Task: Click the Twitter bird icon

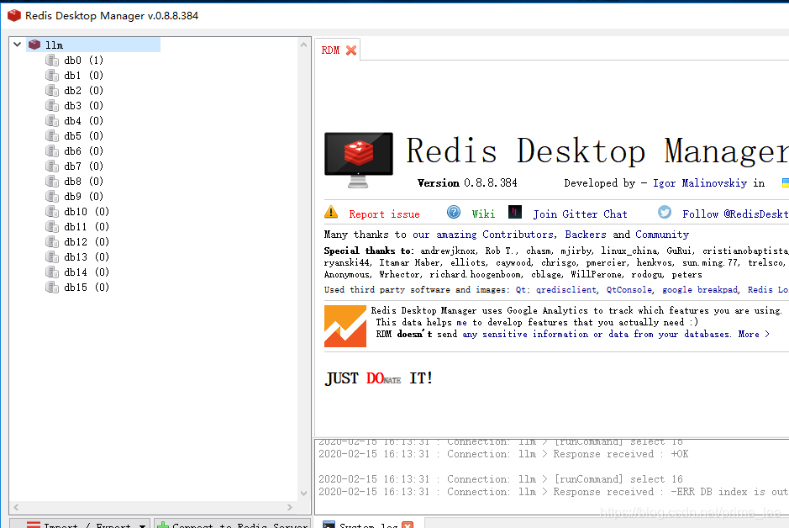Action: (664, 212)
